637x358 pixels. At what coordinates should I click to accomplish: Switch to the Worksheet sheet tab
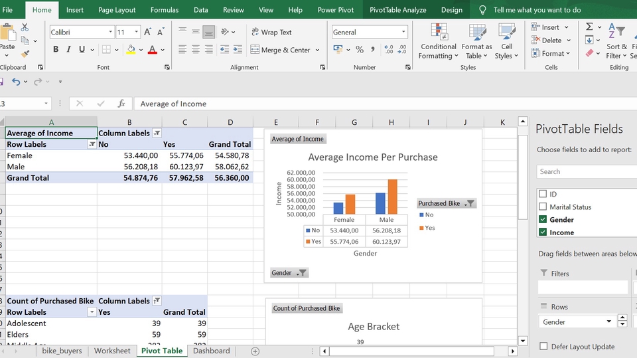pyautogui.click(x=112, y=351)
